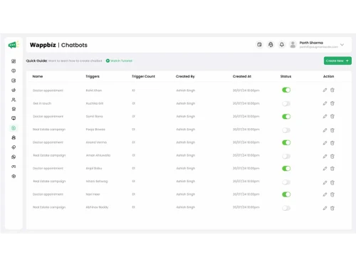Enable status toggle for Abhinav Reddy row
The image size is (356, 267).
(286, 208)
